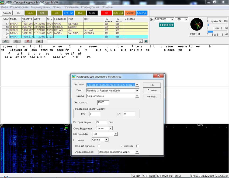Open the Вход input device dropdown
The image size is (229, 178).
(137, 90)
